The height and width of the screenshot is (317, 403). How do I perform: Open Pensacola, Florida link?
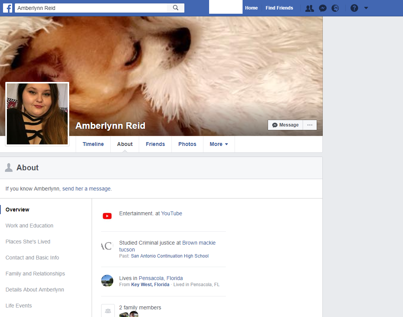point(161,279)
